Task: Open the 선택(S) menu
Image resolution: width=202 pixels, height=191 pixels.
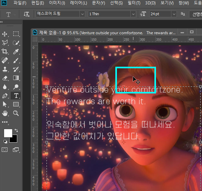Action: pyautogui.click(x=116, y=3)
